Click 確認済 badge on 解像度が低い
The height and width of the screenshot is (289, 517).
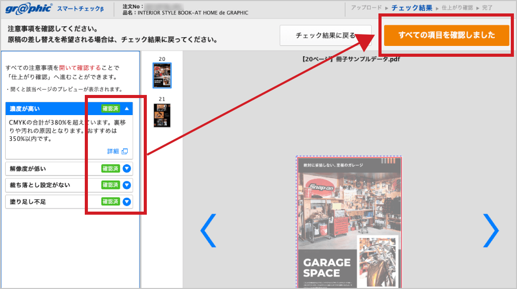(111, 169)
